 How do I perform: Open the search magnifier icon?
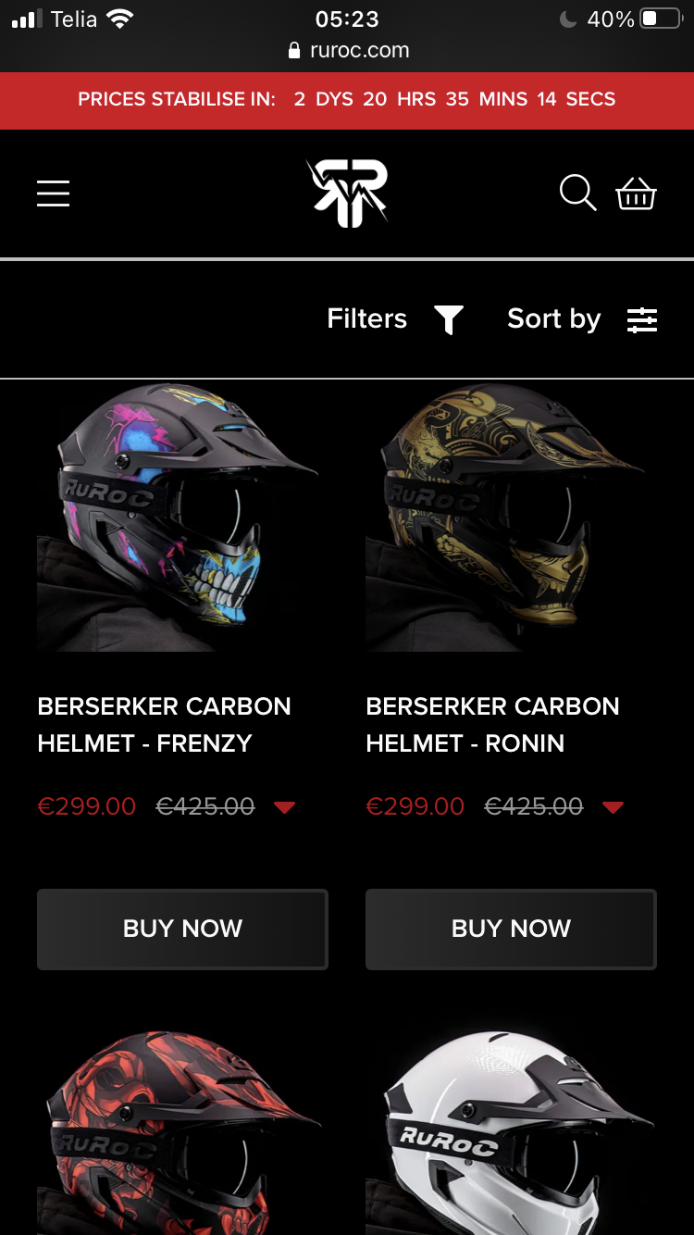[577, 193]
